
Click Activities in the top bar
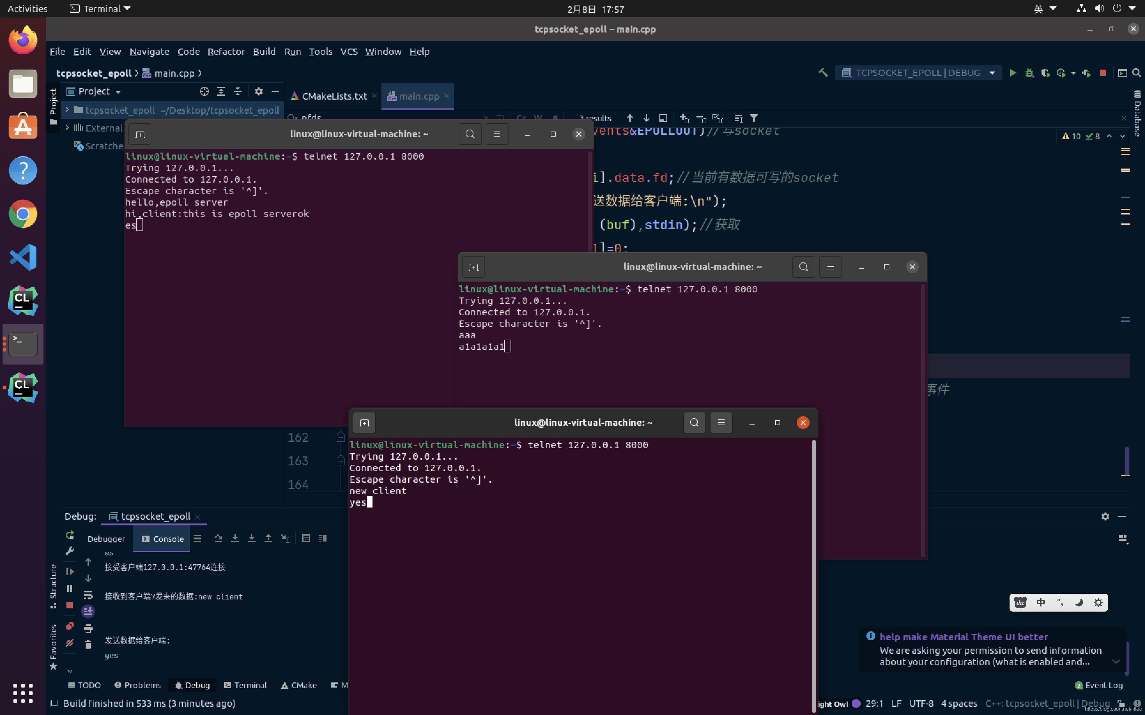click(27, 9)
